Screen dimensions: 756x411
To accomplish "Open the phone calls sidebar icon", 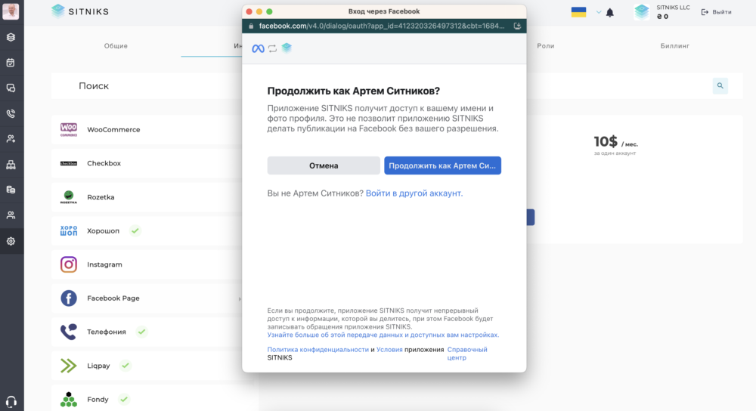I will (11, 114).
